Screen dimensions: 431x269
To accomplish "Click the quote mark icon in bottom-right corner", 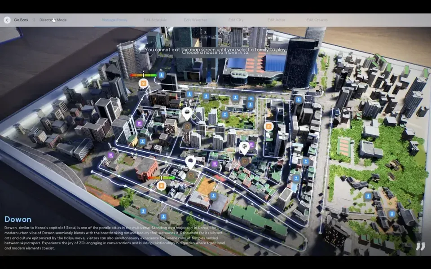I will [420, 246].
